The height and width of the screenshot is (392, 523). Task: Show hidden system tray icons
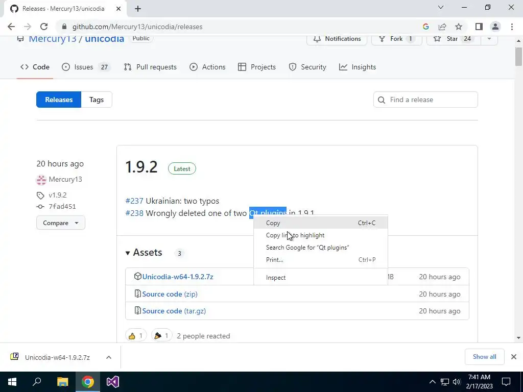[432, 382]
